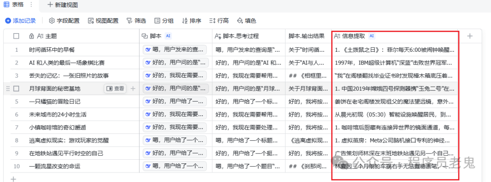Open the 填色 fill color option

point(246,21)
